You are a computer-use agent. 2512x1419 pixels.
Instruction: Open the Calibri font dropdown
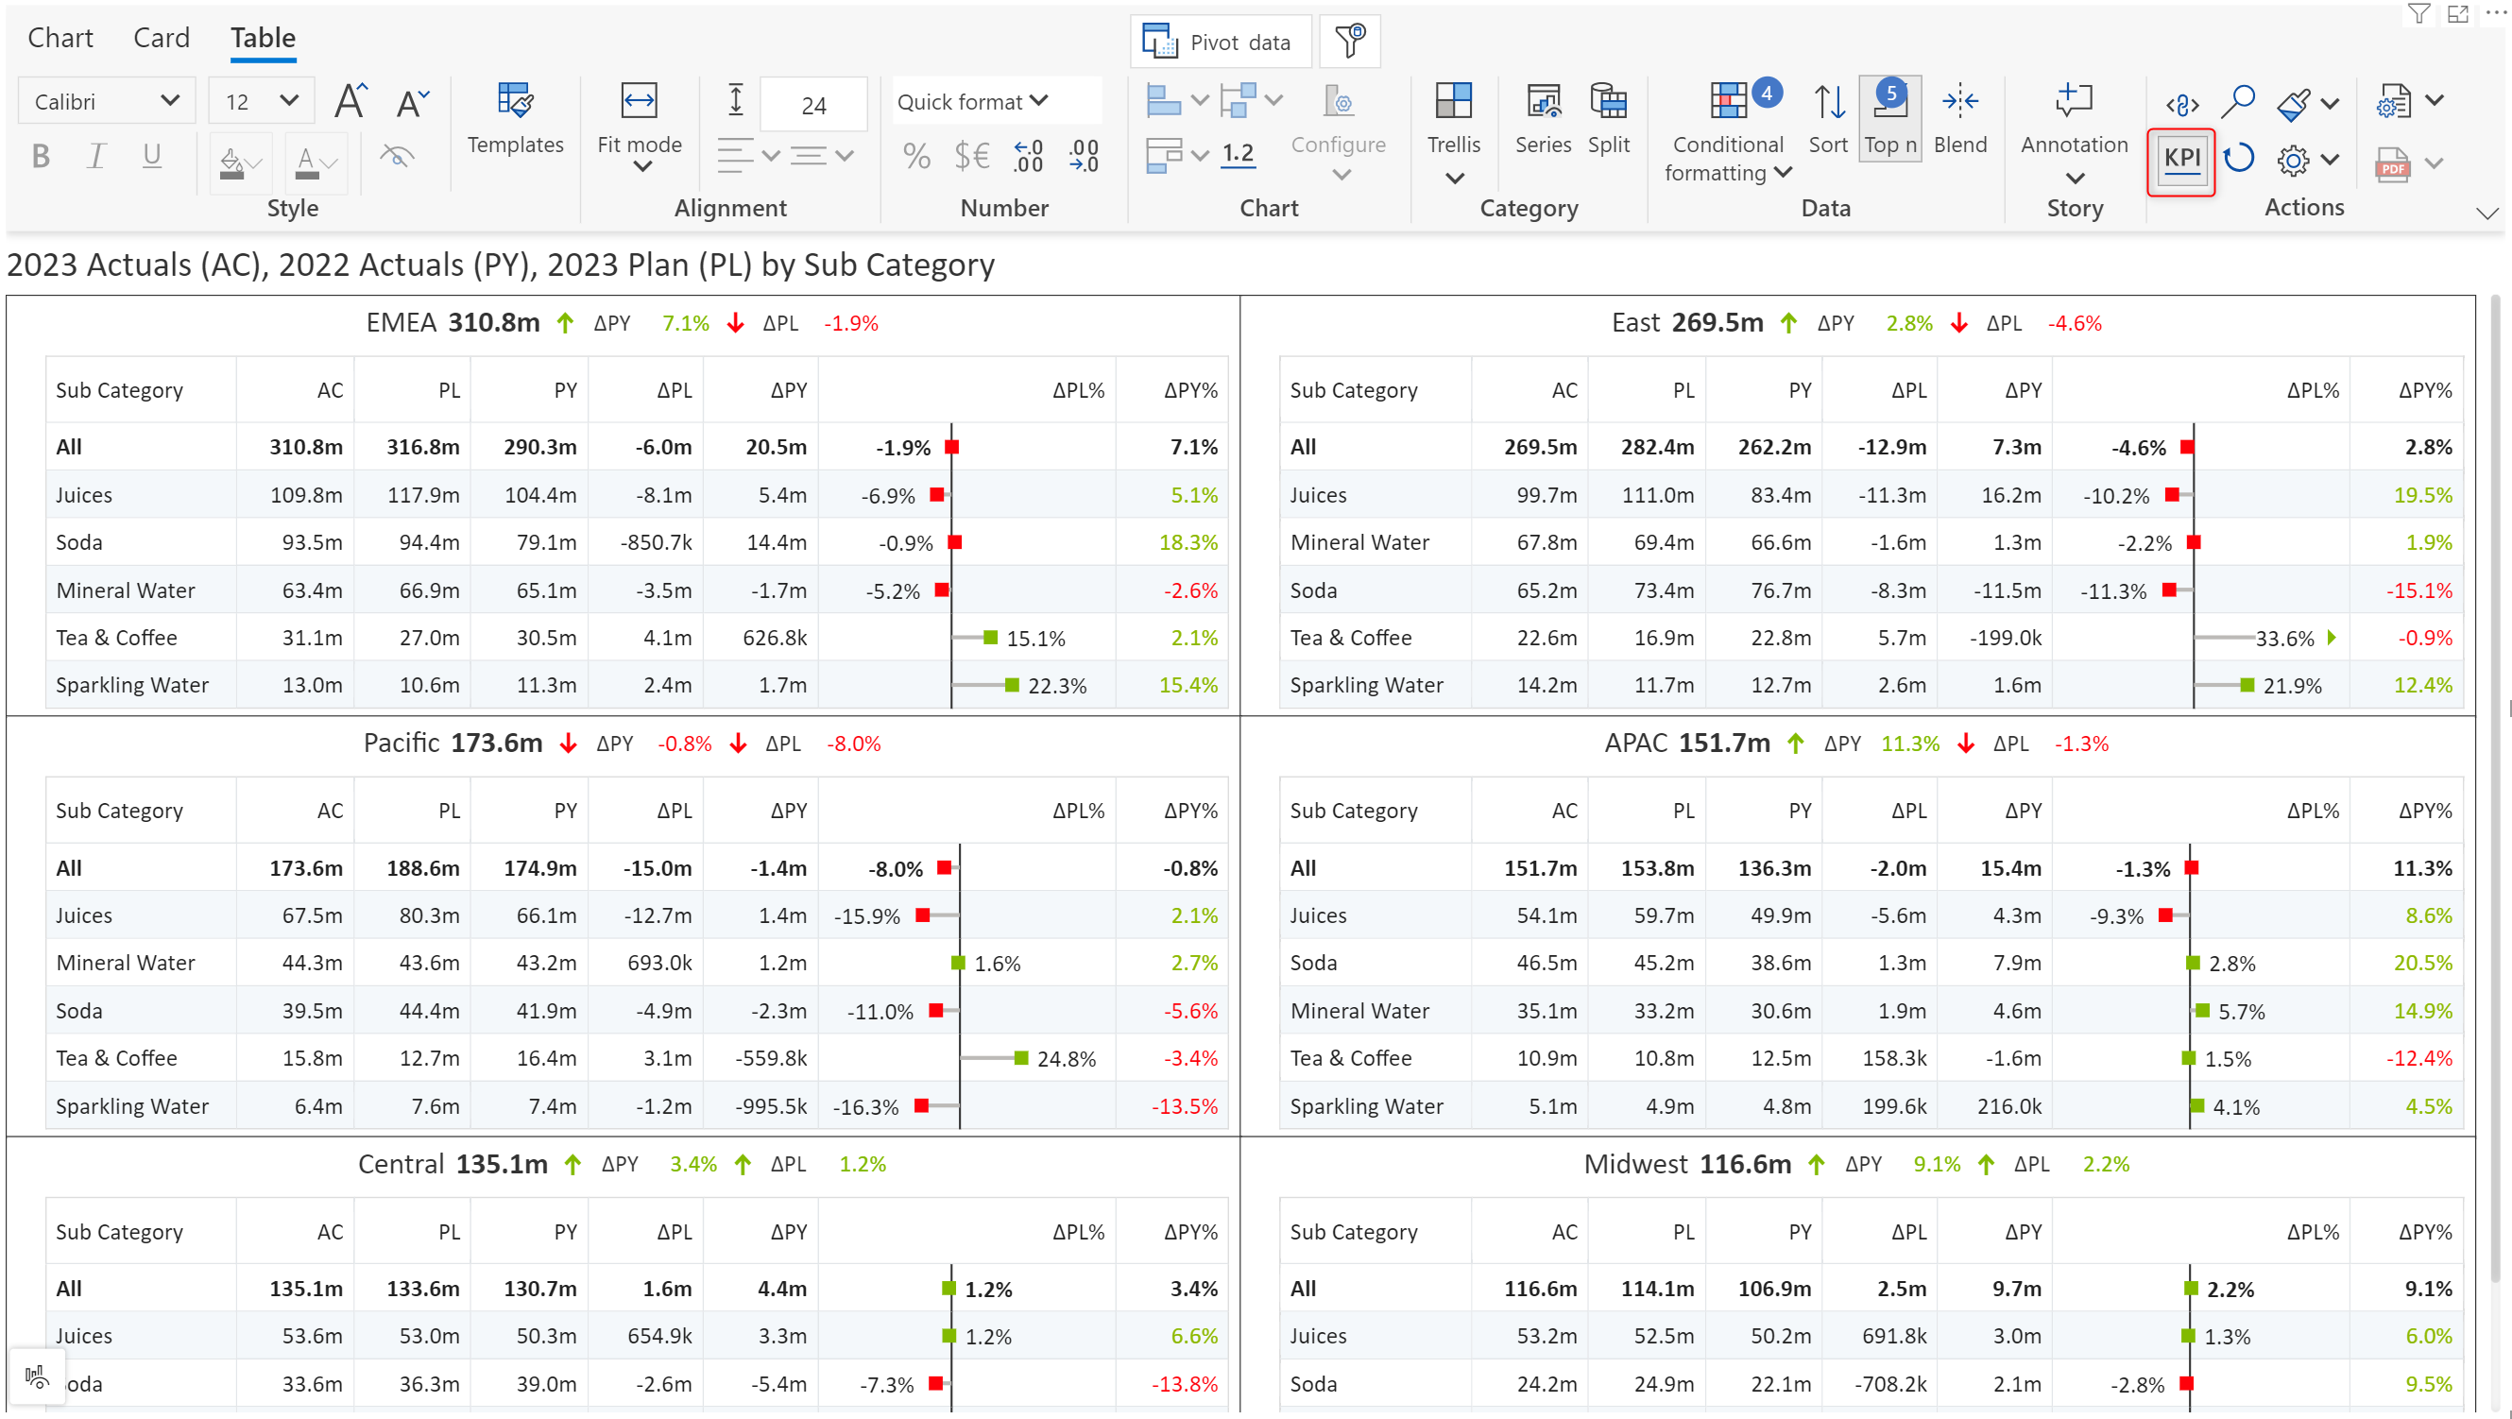(x=107, y=101)
